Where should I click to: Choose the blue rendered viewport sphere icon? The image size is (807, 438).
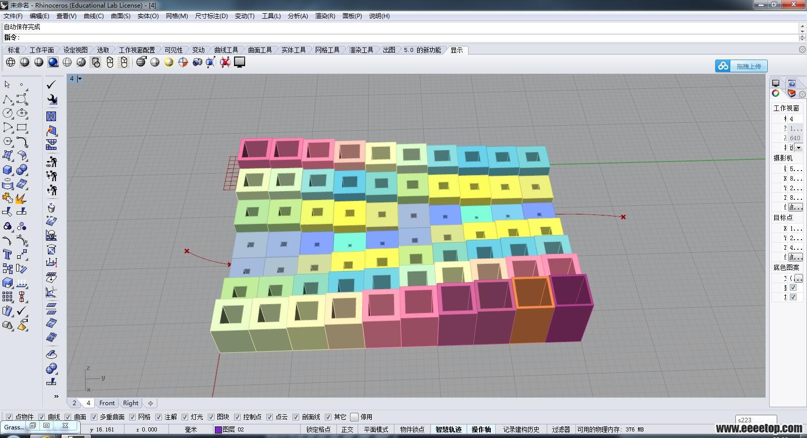(x=53, y=62)
